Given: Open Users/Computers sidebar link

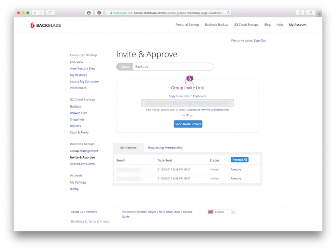Looking at the screenshot, I should (82, 164).
